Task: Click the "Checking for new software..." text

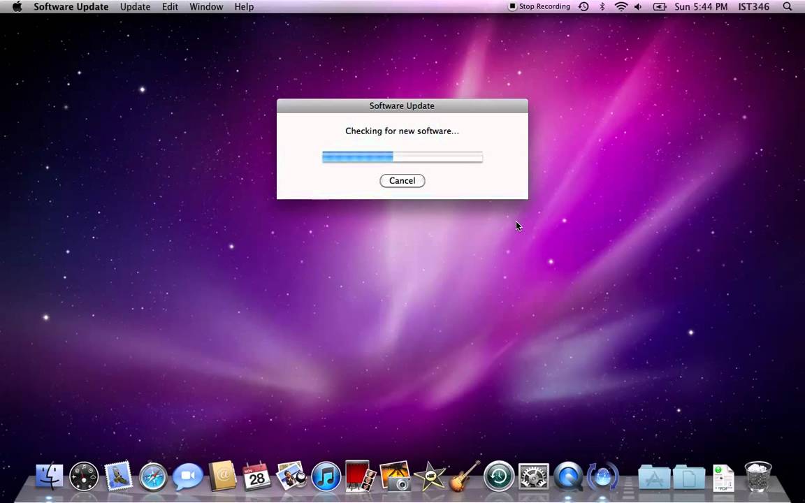Action: [x=402, y=131]
